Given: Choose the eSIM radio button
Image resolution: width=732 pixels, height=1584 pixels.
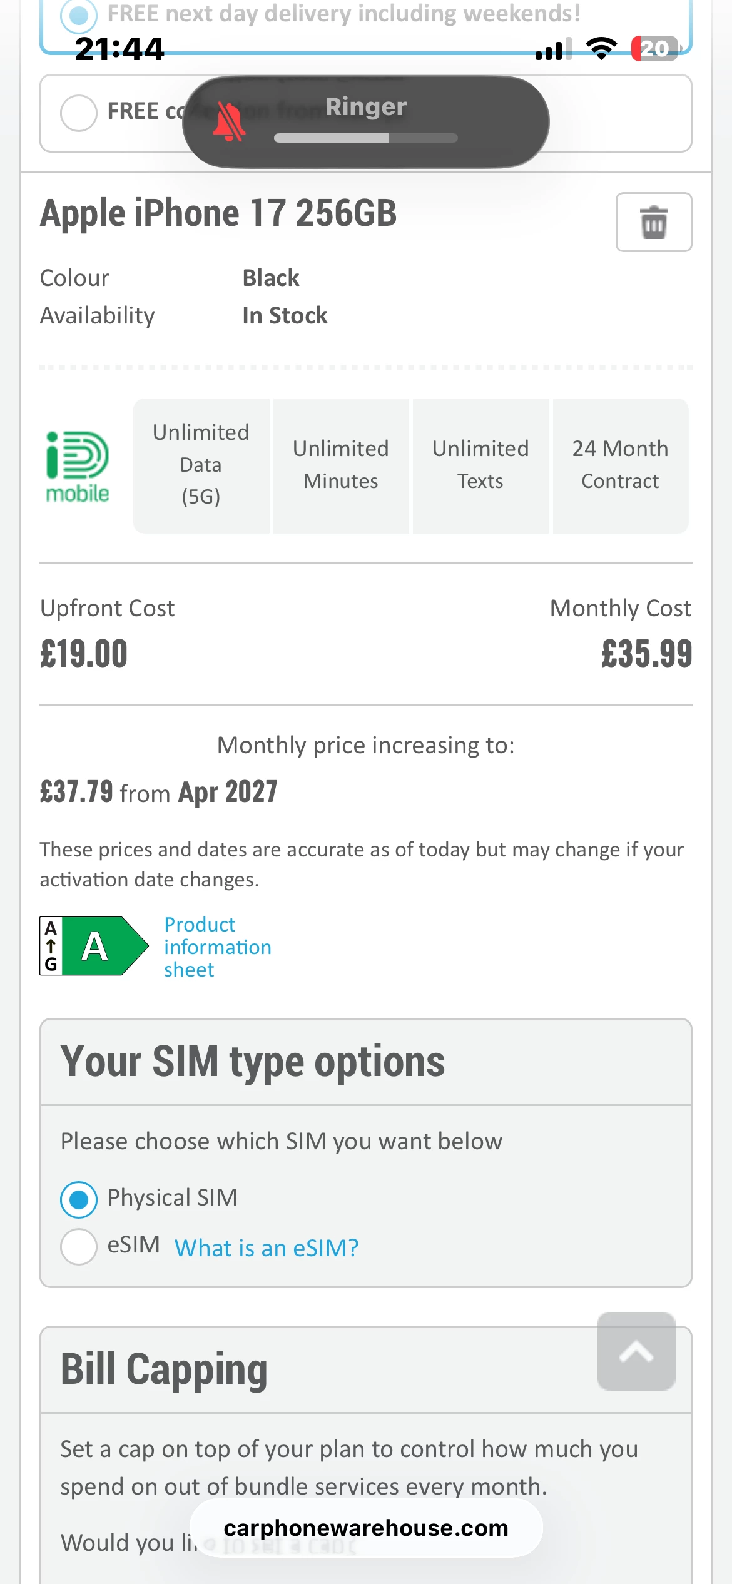Looking at the screenshot, I should (79, 1246).
